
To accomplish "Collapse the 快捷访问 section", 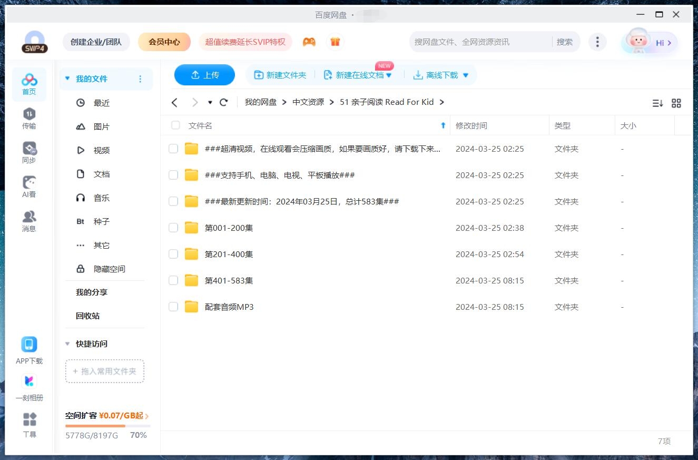I will tap(67, 344).
